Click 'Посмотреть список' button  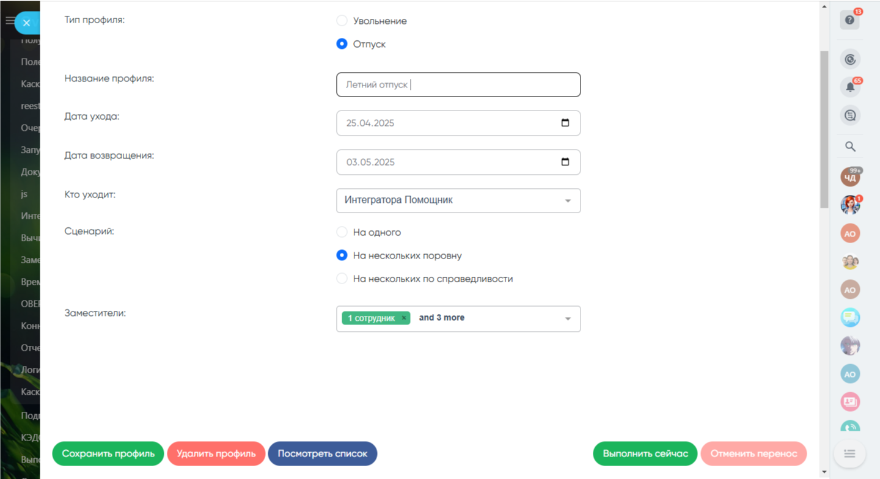pos(323,454)
